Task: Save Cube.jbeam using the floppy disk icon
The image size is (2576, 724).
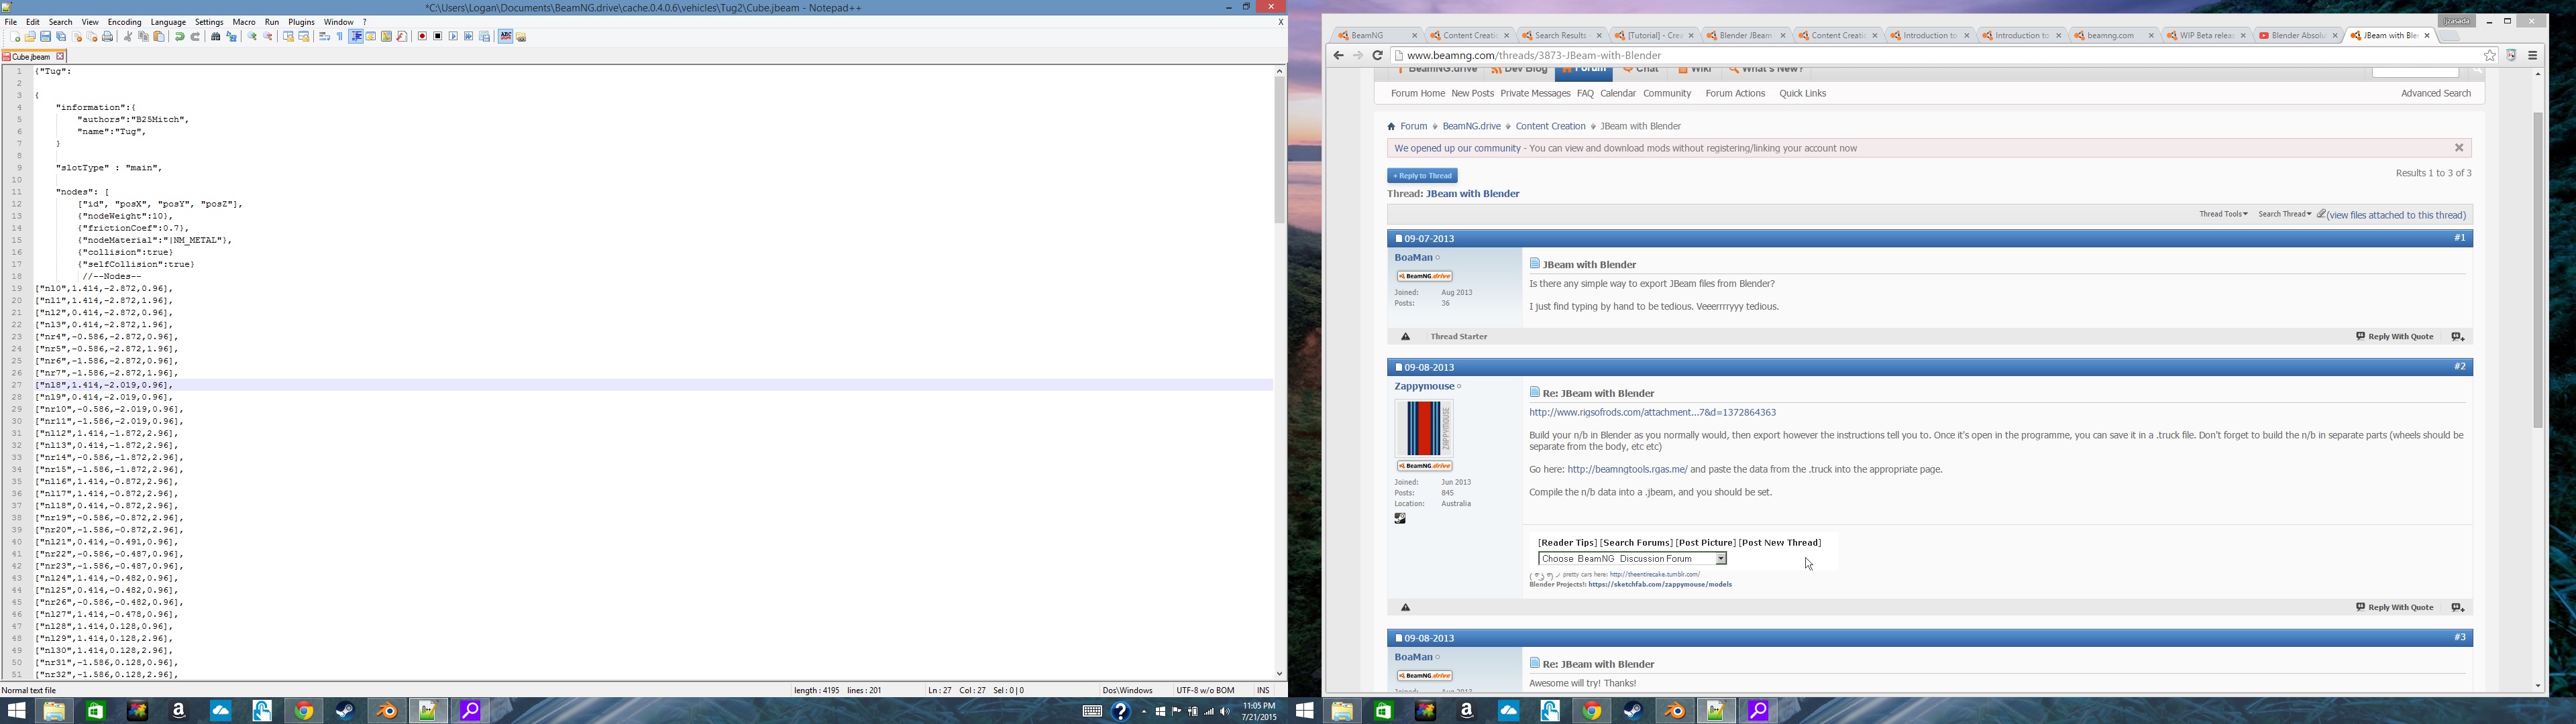Action: point(46,37)
